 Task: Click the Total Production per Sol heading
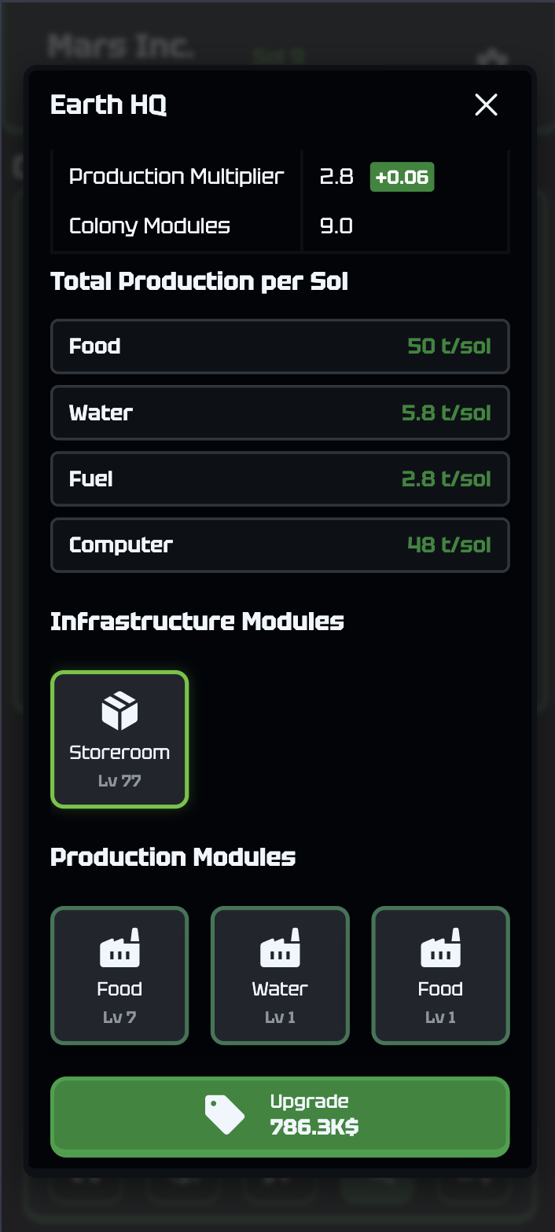pos(199,281)
